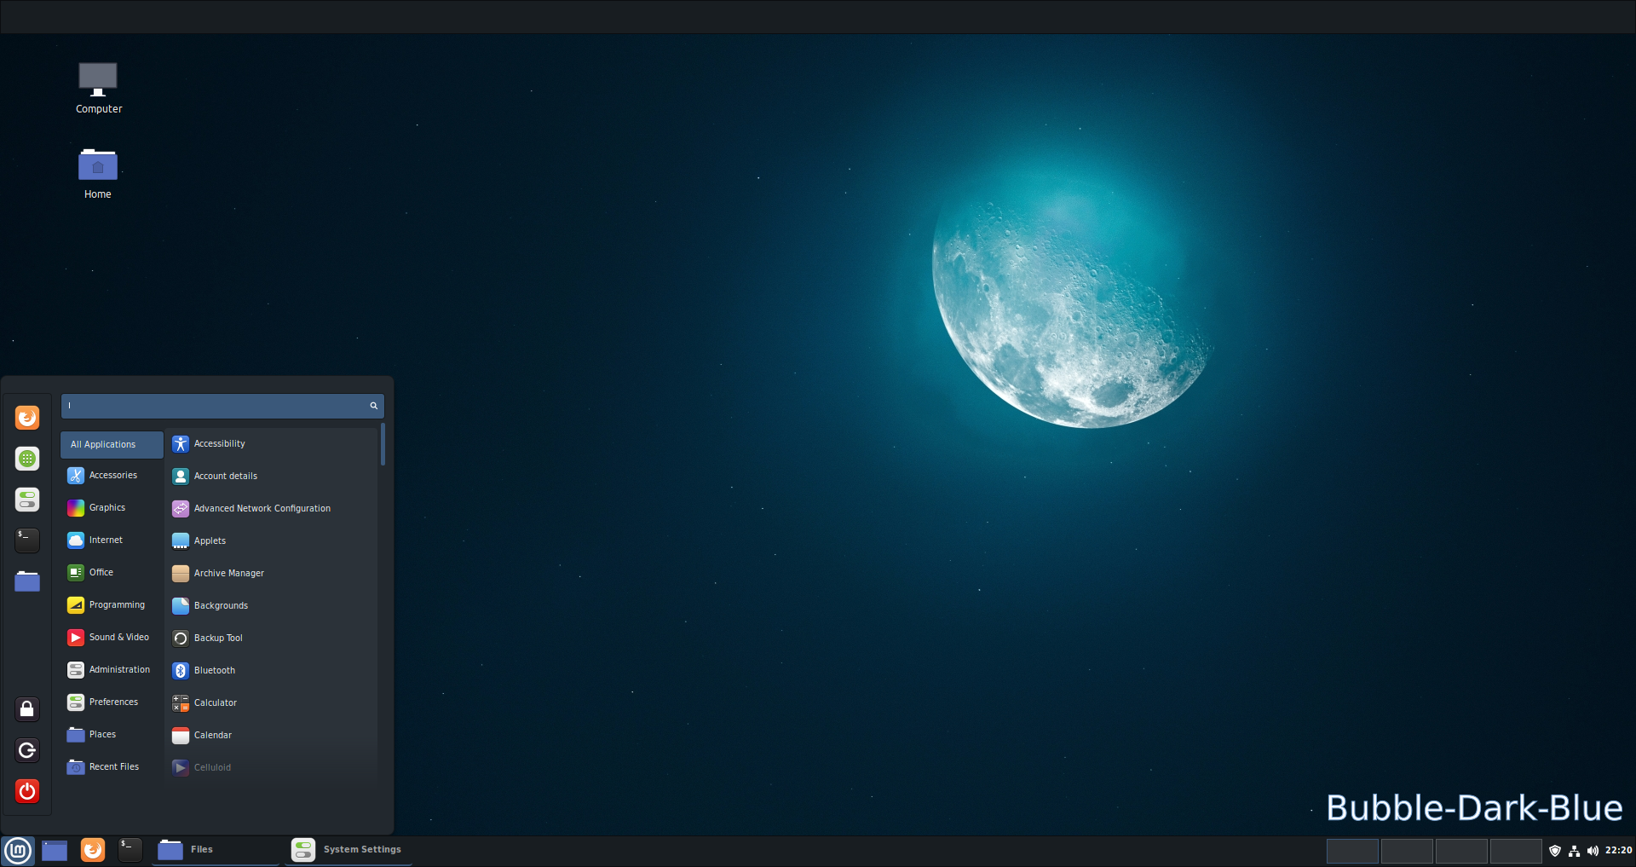
Task: Select the Sound & Video category
Action: click(x=112, y=638)
